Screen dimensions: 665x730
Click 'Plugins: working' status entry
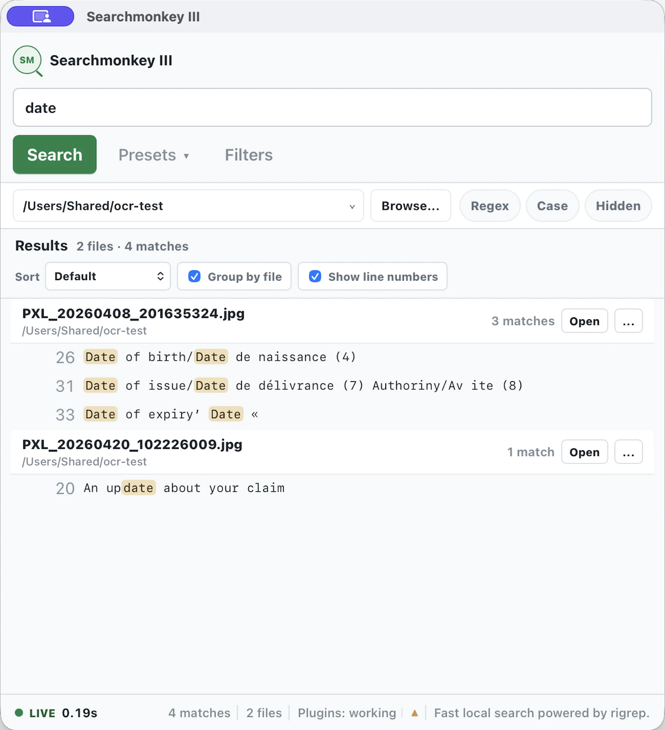(x=347, y=713)
